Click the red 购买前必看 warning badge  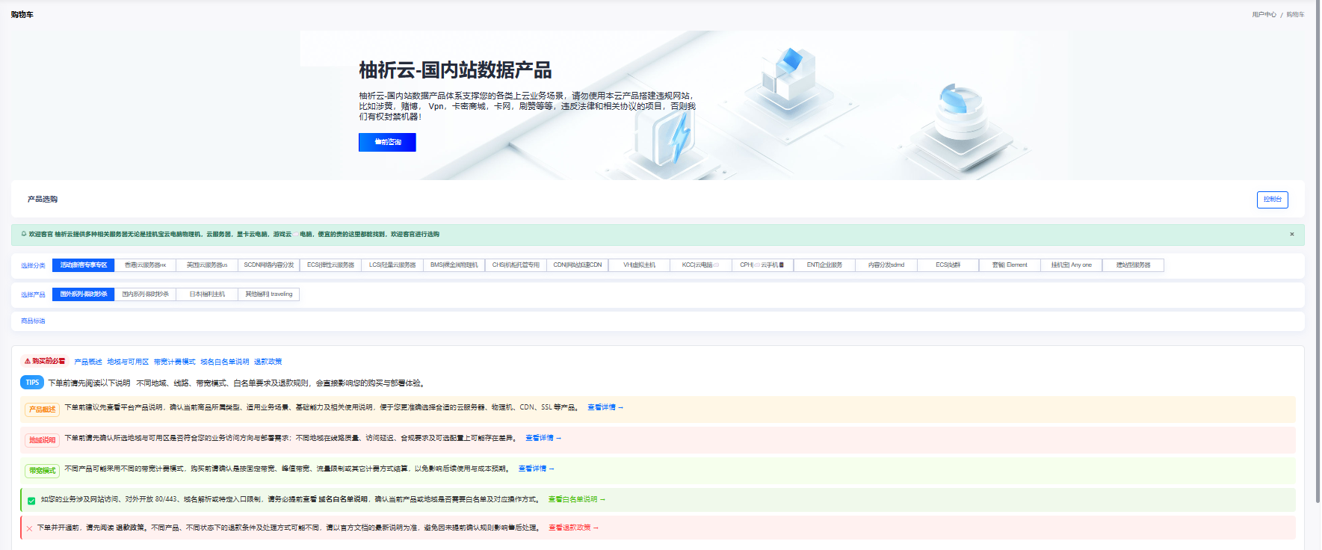tap(45, 361)
